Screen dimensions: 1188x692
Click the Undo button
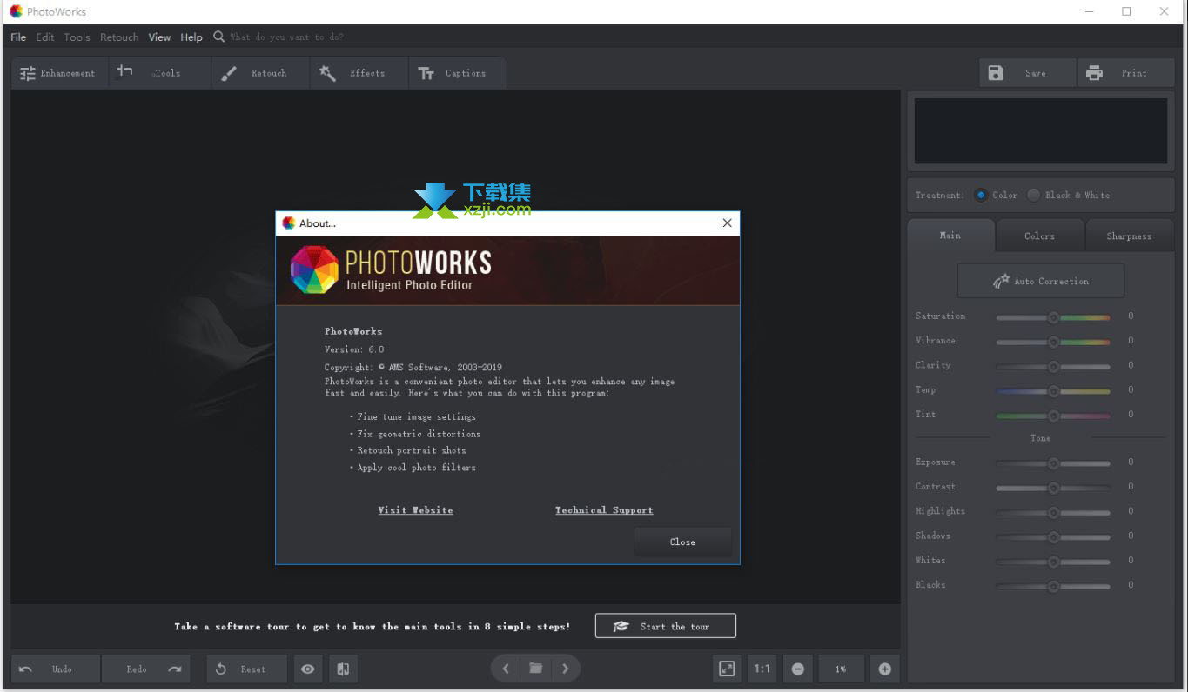[56, 669]
